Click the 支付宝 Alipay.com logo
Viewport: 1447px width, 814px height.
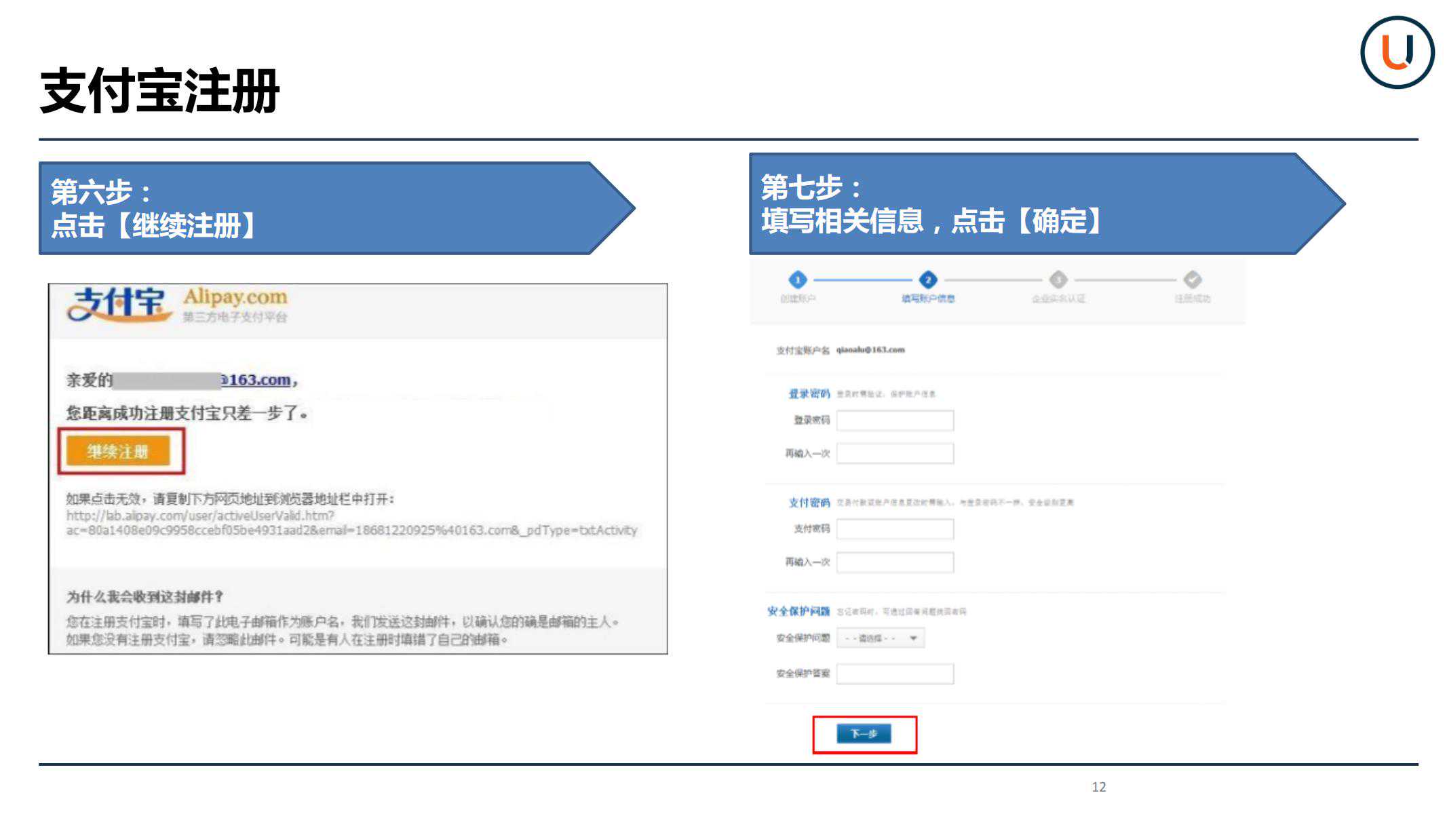pyautogui.click(x=178, y=305)
